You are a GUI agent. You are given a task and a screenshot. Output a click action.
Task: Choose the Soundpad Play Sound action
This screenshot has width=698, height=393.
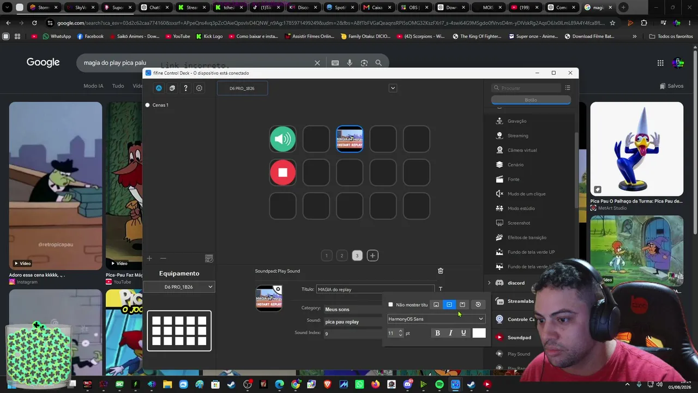click(519, 354)
